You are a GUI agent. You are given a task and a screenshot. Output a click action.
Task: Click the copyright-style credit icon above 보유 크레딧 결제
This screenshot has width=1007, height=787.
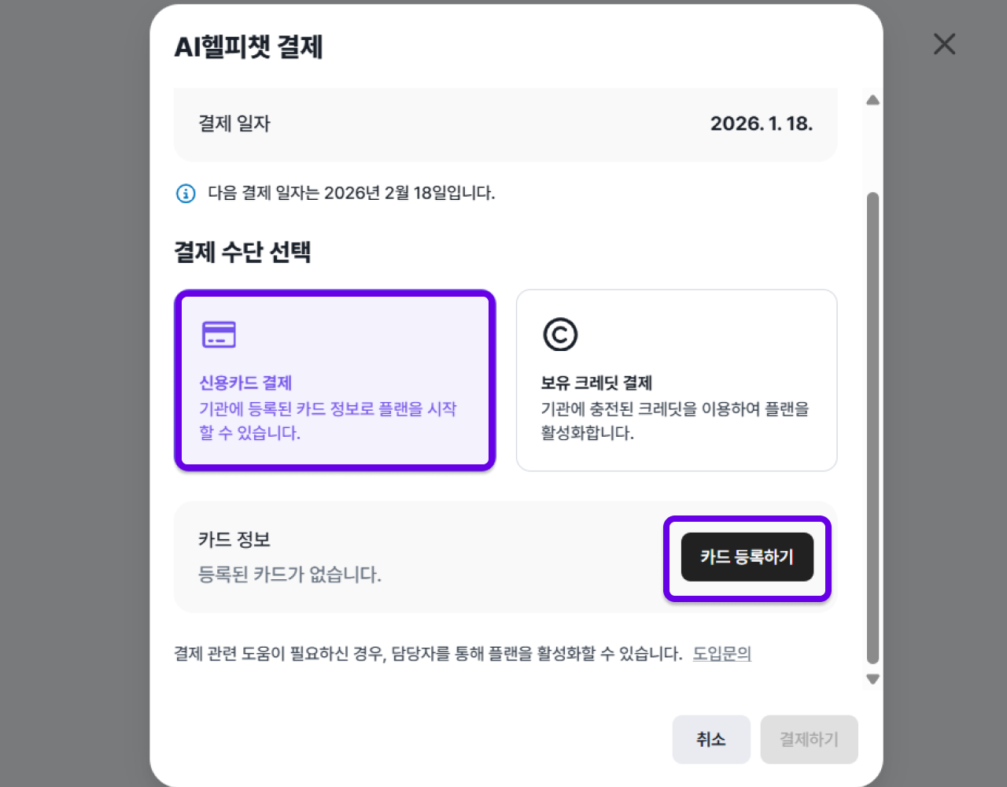coord(559,334)
